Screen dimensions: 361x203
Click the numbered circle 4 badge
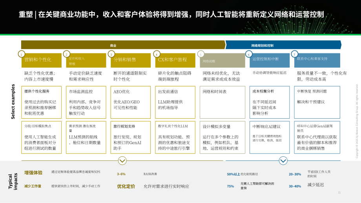pos(157,54)
